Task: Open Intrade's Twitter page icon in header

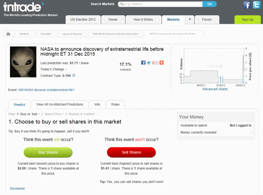Action: [256, 5]
